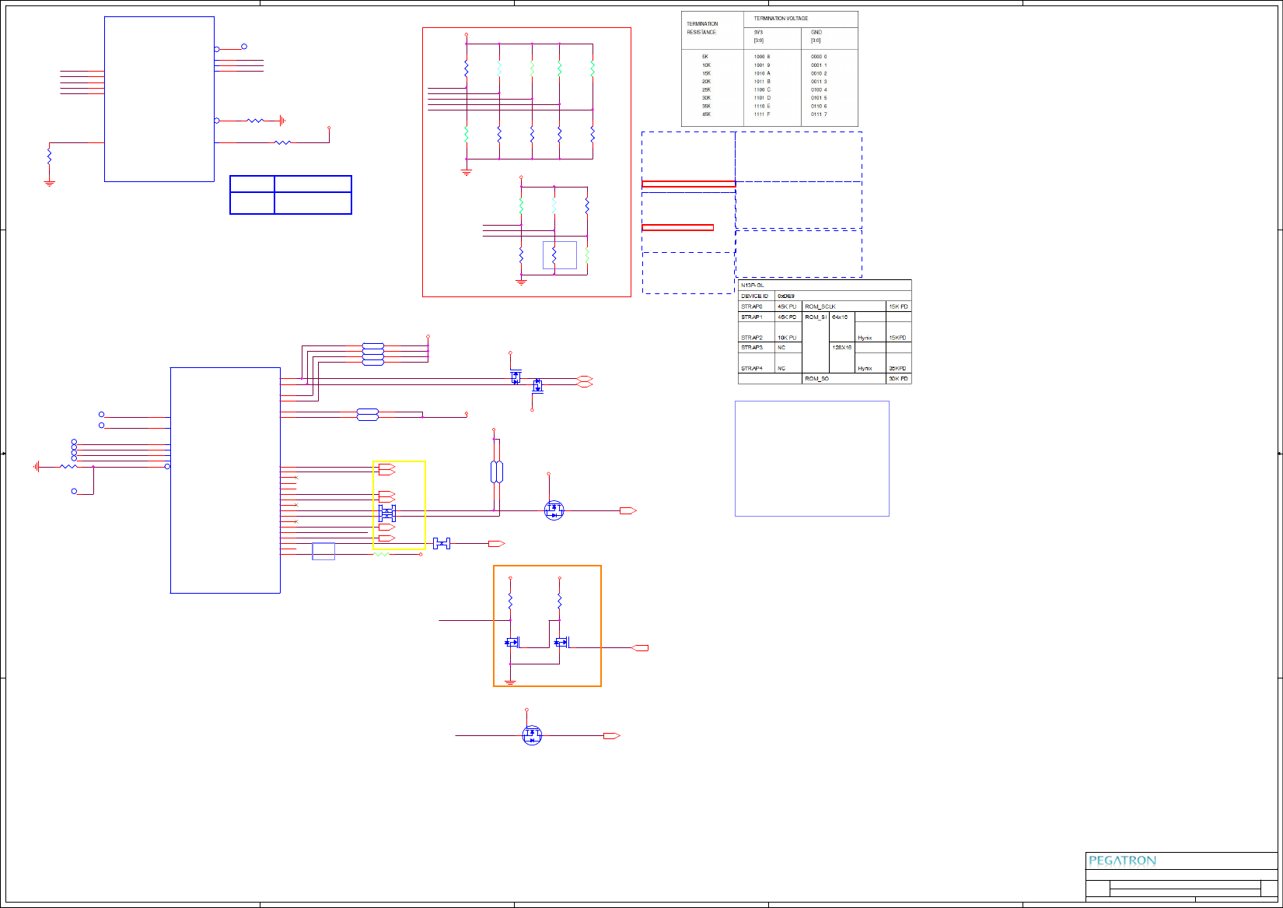This screenshot has width=1283, height=908.
Task: Click the "0111 7" entry under GND
Action: click(x=819, y=114)
